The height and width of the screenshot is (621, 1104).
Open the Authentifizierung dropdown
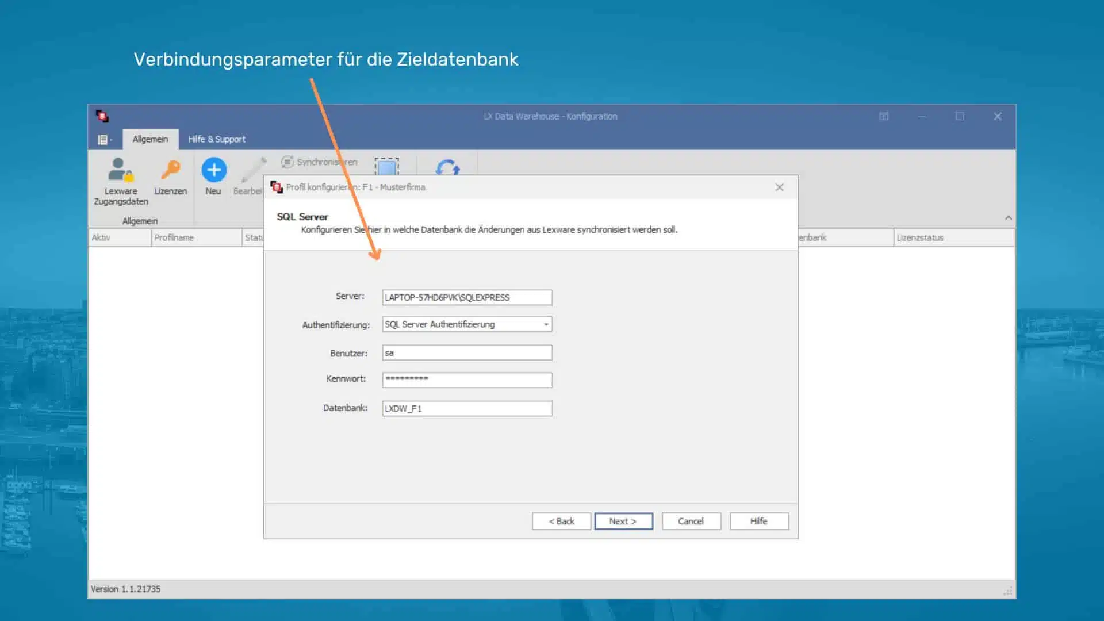coord(546,325)
